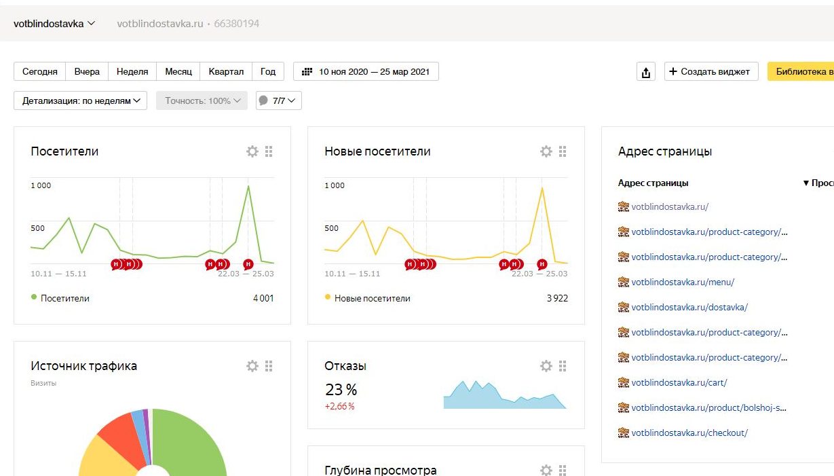Click the +2,66 % change value

[339, 407]
